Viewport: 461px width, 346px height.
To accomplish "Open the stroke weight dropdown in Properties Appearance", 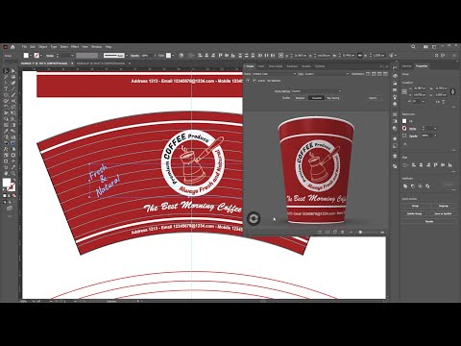I will pyautogui.click(x=435, y=128).
